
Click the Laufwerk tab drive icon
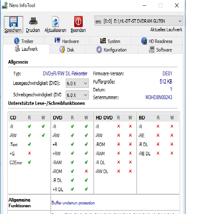pyautogui.click(x=17, y=48)
